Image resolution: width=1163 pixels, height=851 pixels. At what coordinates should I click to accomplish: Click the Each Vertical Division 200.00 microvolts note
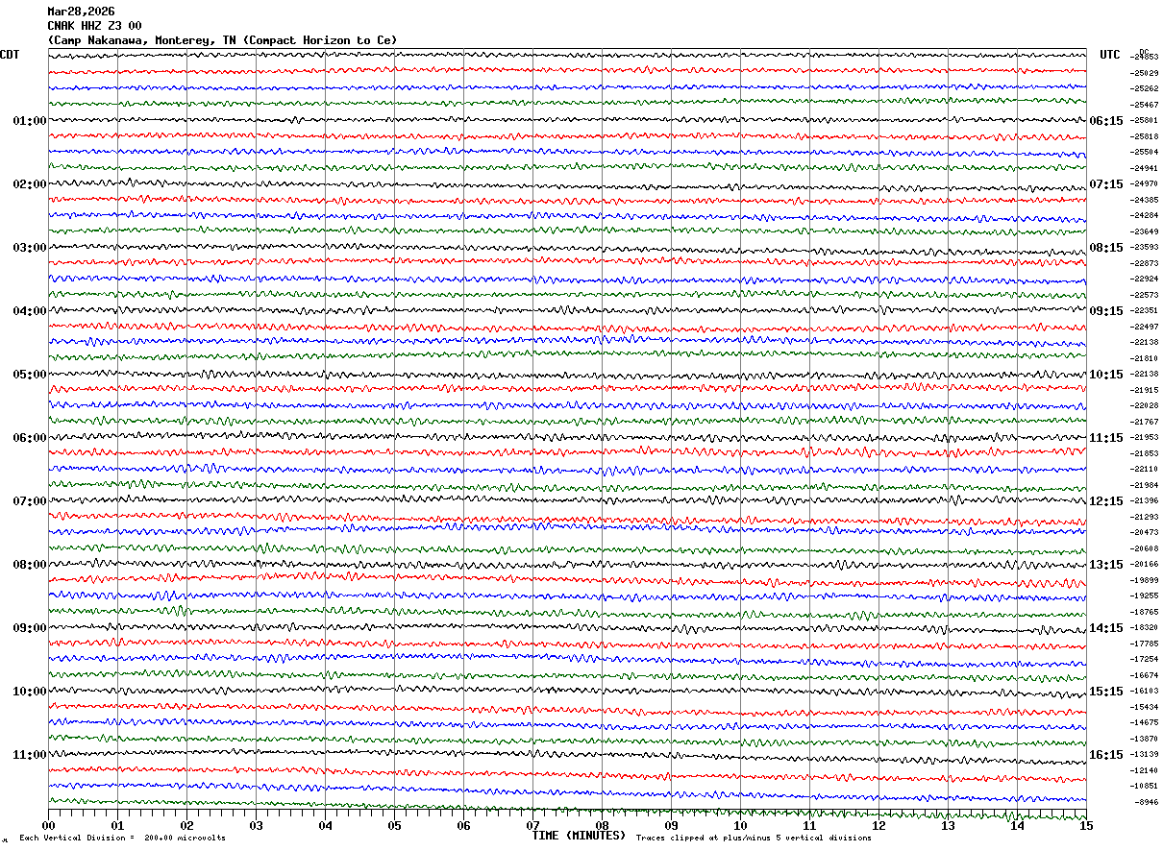point(122,839)
